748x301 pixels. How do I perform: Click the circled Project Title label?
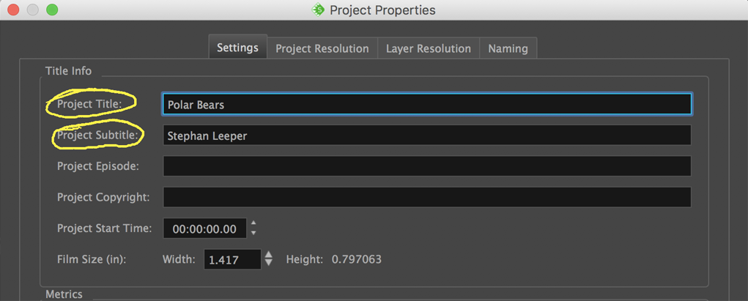89,104
